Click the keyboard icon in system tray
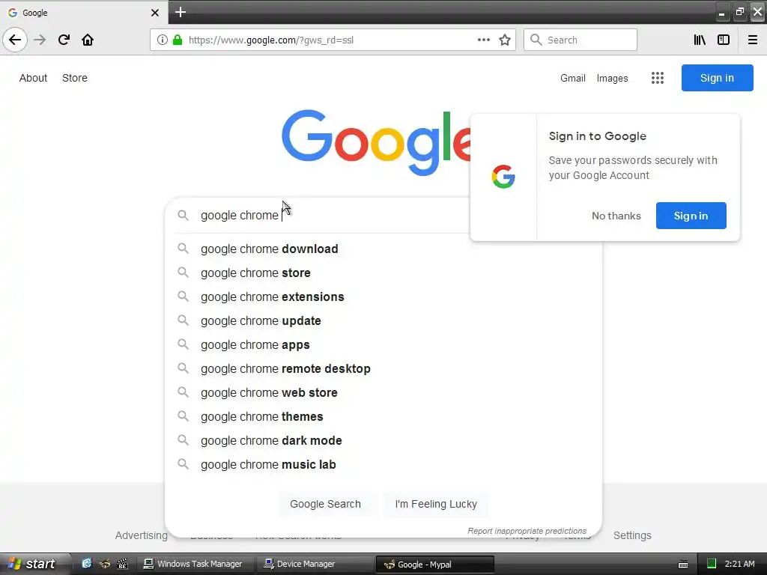Image resolution: width=767 pixels, height=575 pixels. tap(683, 565)
